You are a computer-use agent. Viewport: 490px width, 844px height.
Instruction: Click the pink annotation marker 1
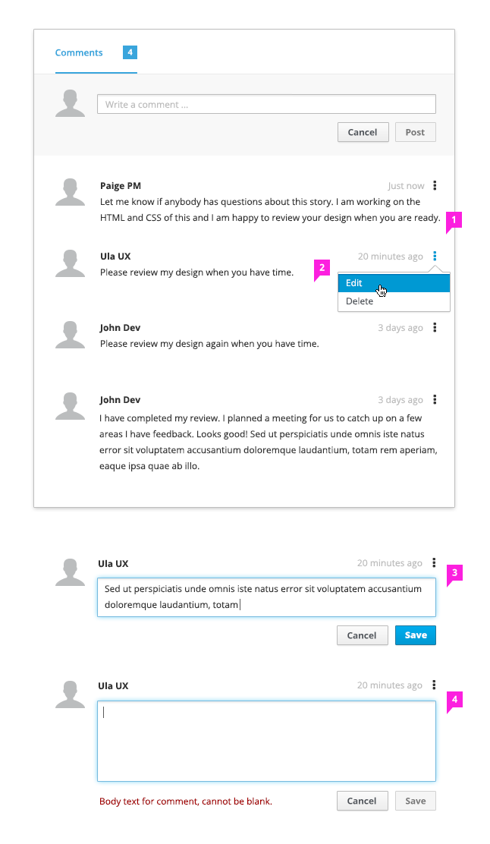(454, 221)
